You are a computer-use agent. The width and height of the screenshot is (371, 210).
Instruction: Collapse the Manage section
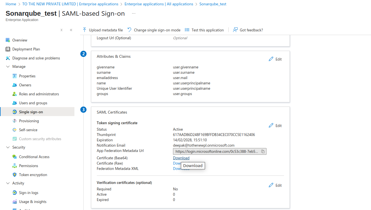[x=8, y=66]
